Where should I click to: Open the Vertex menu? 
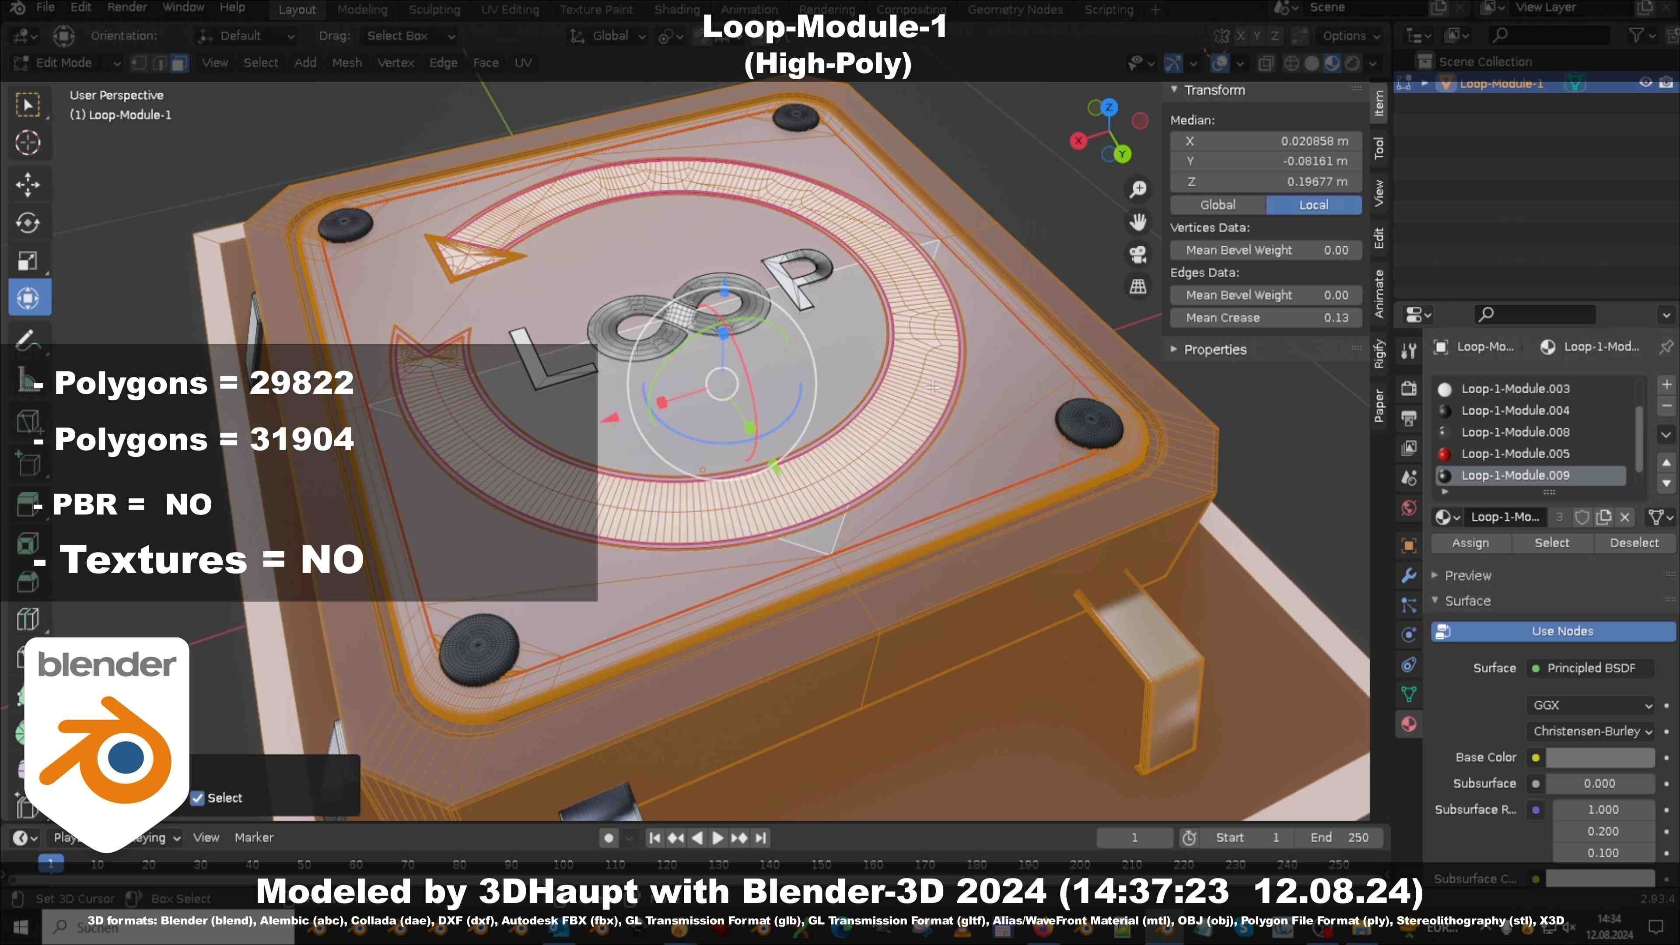395,63
